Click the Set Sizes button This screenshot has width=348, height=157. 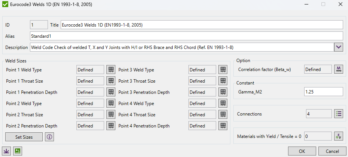tap(24, 137)
